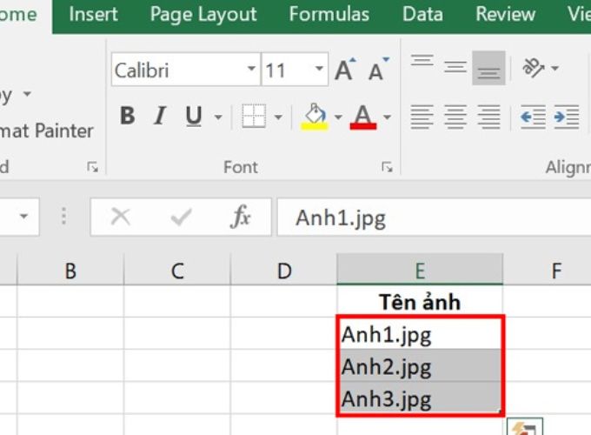Screen dimensions: 591x435
Task: Toggle Bold formatting
Action: (128, 116)
